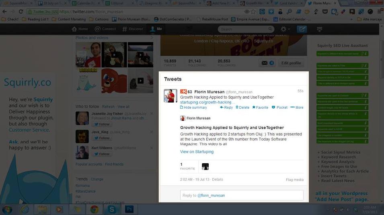Open the Romania trend
This screenshot has width=384, height=215.
coord(82,186)
